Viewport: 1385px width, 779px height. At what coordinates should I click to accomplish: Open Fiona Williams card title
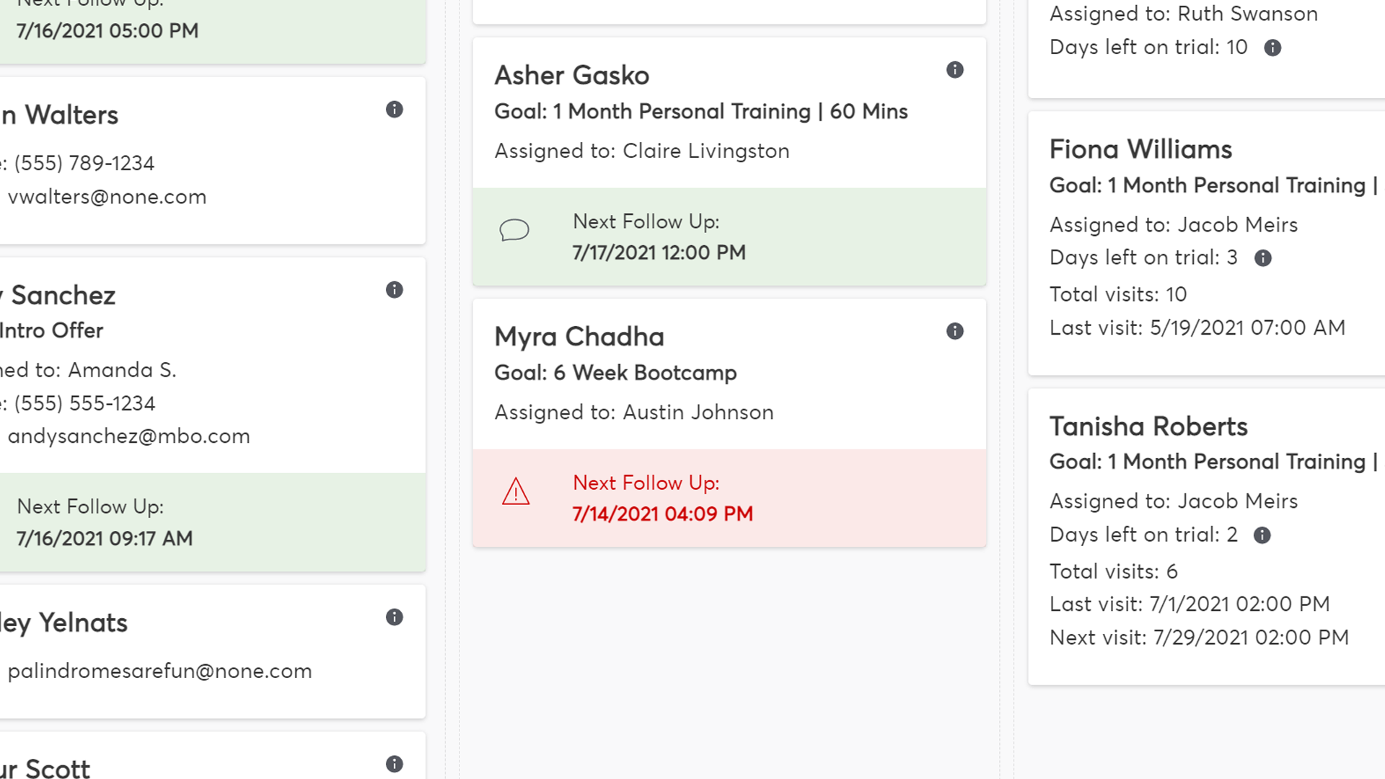click(1140, 149)
